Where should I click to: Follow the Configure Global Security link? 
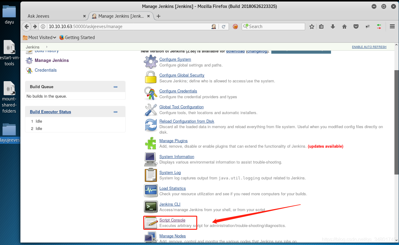182,75
